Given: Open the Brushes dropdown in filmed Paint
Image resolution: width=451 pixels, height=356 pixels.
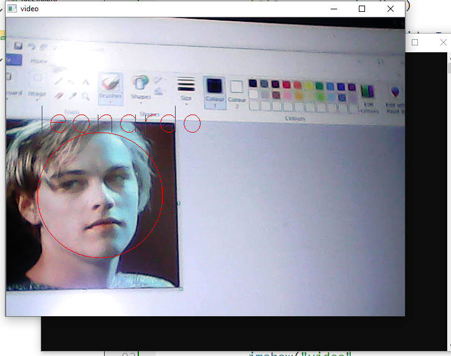Looking at the screenshot, I should coord(110,88).
